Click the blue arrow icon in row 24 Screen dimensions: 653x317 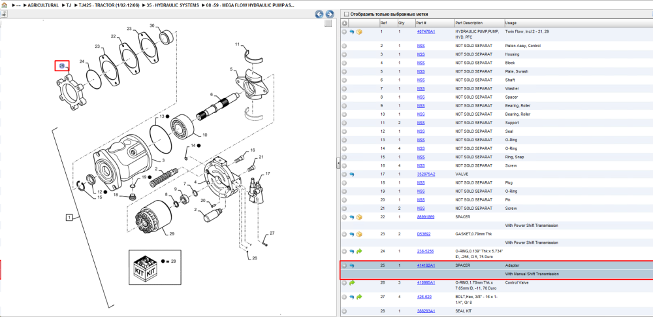[351, 252]
